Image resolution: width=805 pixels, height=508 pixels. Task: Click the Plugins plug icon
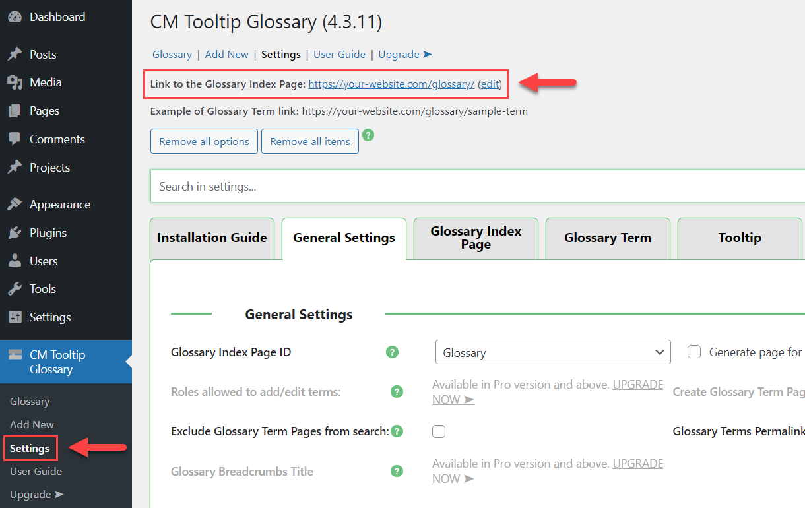click(x=15, y=233)
